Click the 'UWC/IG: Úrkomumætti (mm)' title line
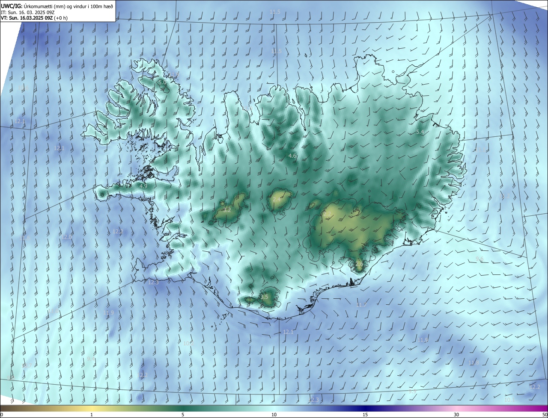 click(x=57, y=6)
